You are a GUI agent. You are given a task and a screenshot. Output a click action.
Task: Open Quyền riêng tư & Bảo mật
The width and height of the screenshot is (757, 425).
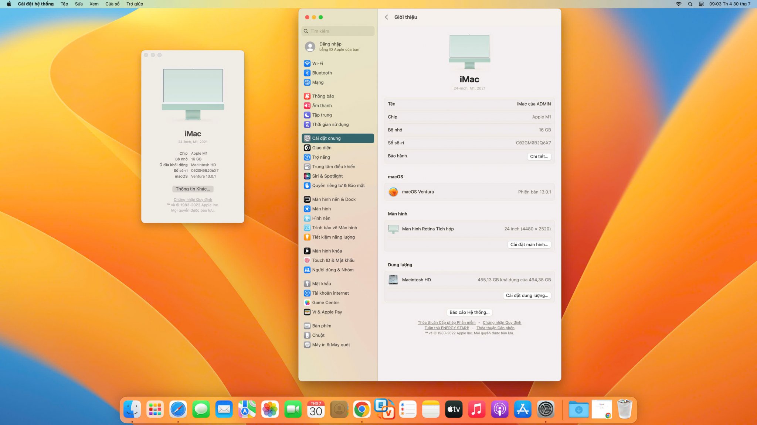[338, 186]
